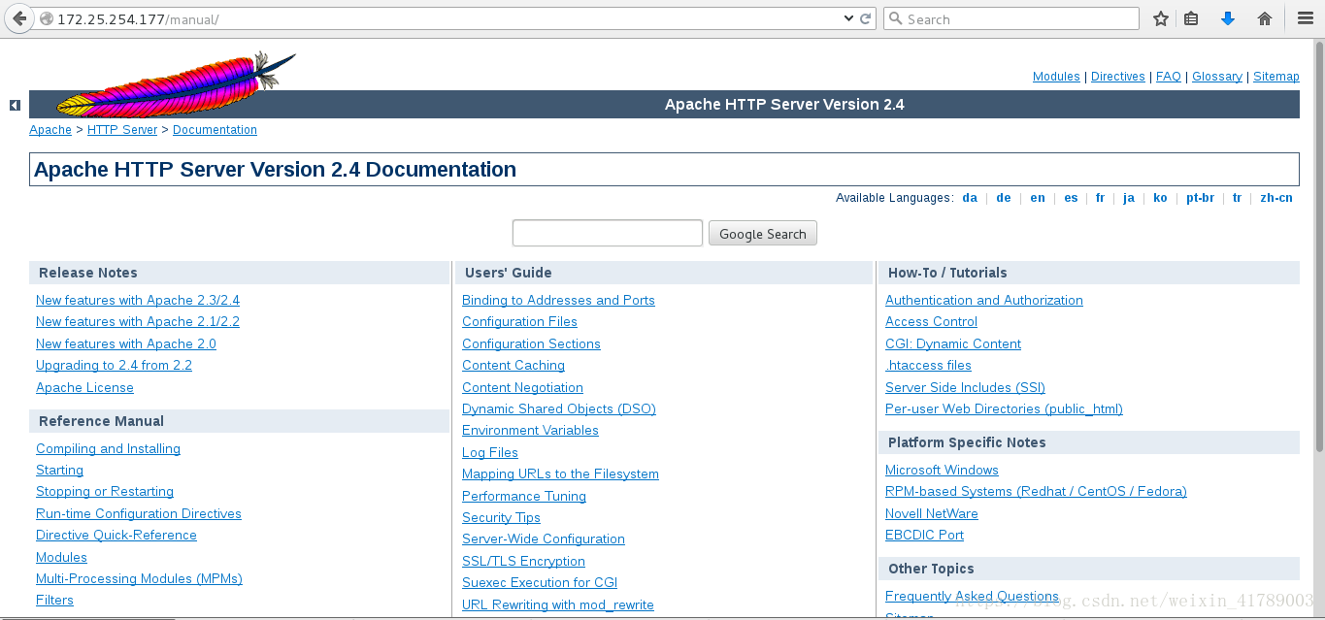The image size is (1325, 620).
Task: Open URL Rewriting with mod_rewrite link
Action: pyautogui.click(x=558, y=605)
